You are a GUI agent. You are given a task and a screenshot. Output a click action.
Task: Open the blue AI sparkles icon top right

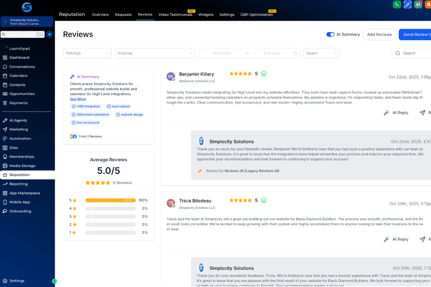click(x=407, y=5)
